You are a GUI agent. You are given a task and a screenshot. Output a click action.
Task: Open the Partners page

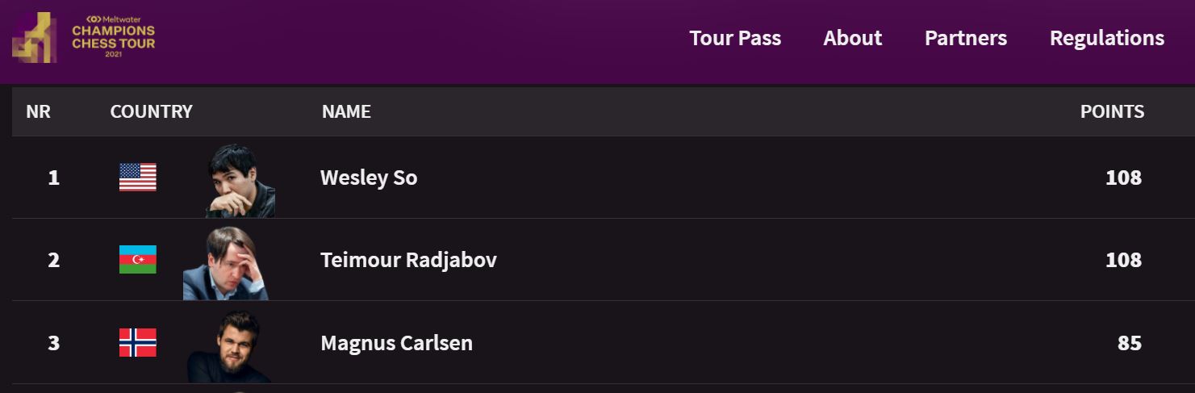(966, 38)
